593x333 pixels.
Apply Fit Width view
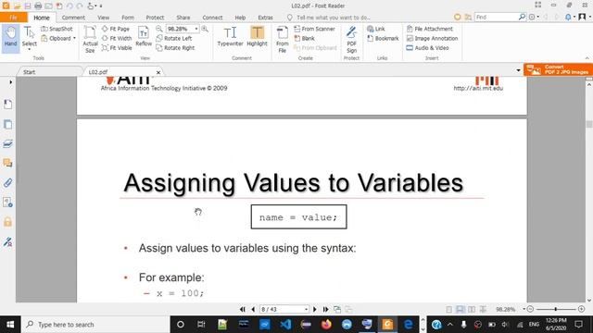coord(117,38)
